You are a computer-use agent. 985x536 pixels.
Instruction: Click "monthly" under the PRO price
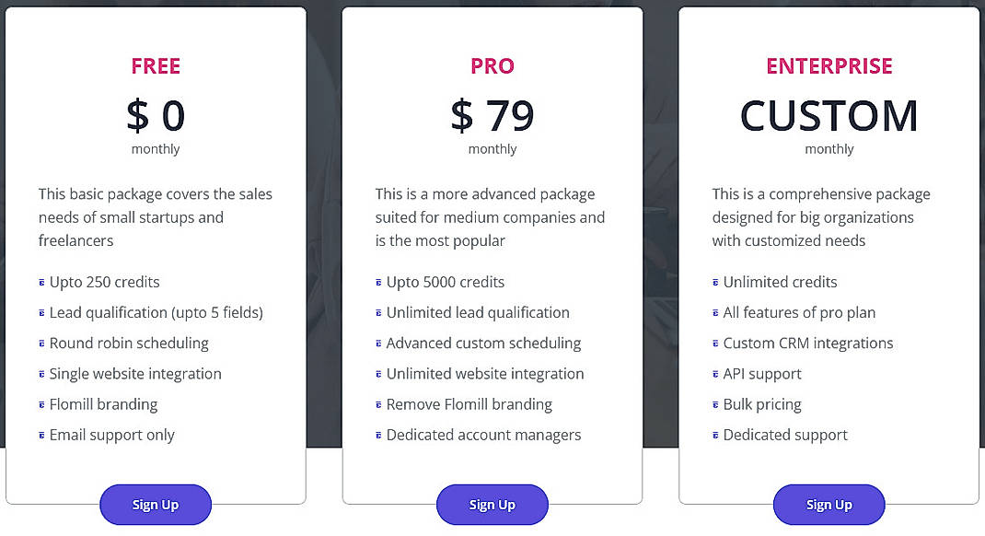pyautogui.click(x=492, y=148)
